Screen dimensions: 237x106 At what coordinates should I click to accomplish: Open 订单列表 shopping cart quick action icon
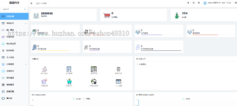tap(69, 81)
